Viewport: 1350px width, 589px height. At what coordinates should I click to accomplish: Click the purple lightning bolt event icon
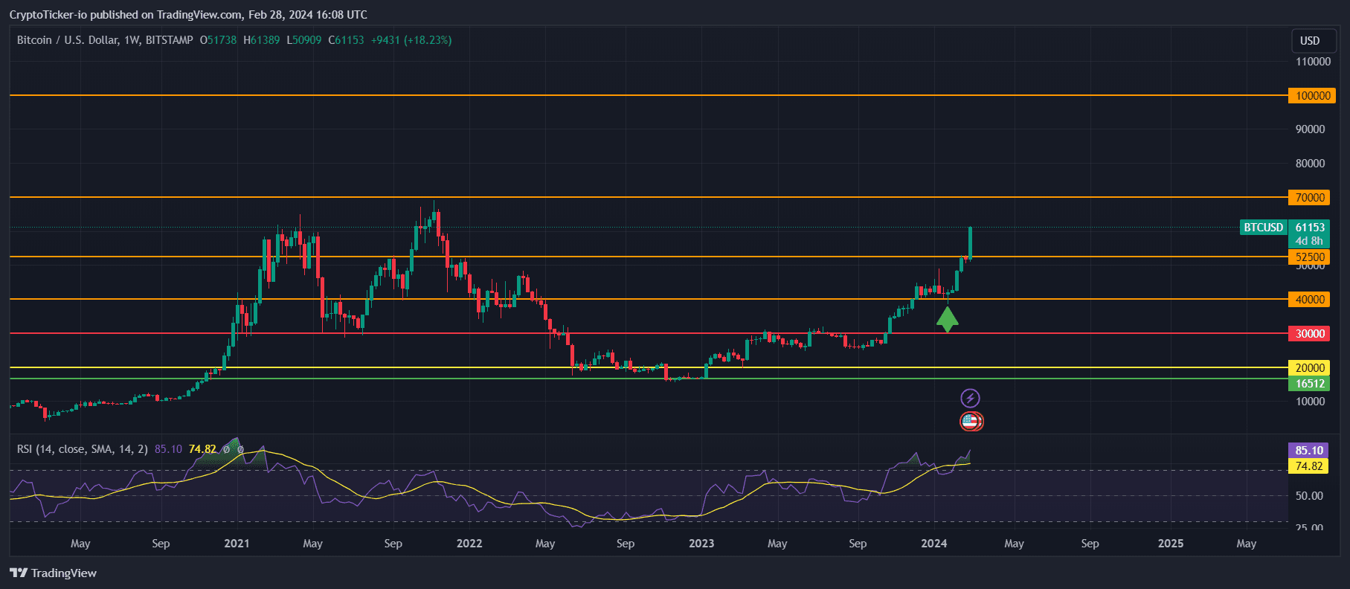pos(970,398)
